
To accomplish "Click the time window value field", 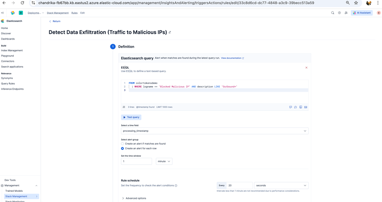I will click(x=137, y=161).
